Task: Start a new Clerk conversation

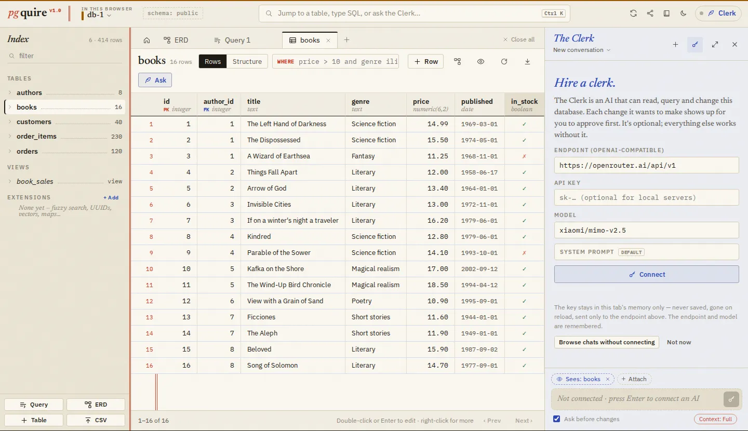Action: tap(675, 45)
